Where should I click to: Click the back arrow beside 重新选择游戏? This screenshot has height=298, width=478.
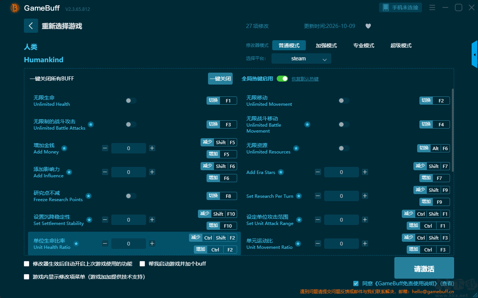31,26
